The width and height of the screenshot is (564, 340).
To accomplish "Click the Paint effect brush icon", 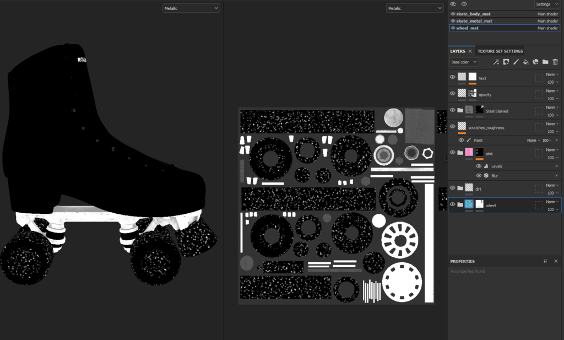I will coord(469,141).
